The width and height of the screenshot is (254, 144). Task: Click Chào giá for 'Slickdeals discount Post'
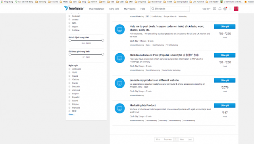tap(225, 55)
